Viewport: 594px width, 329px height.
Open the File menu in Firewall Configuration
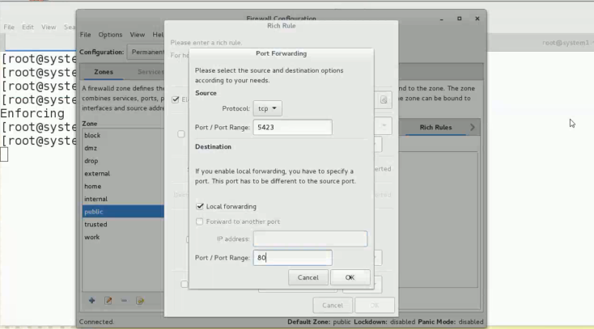tap(85, 35)
